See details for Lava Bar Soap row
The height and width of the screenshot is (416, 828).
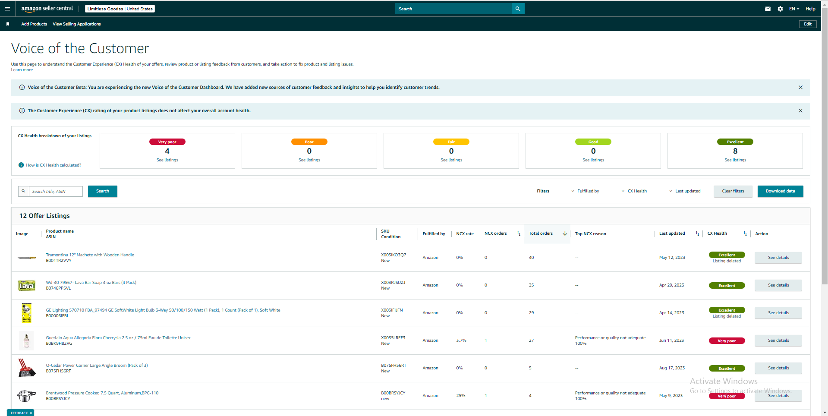coord(778,285)
